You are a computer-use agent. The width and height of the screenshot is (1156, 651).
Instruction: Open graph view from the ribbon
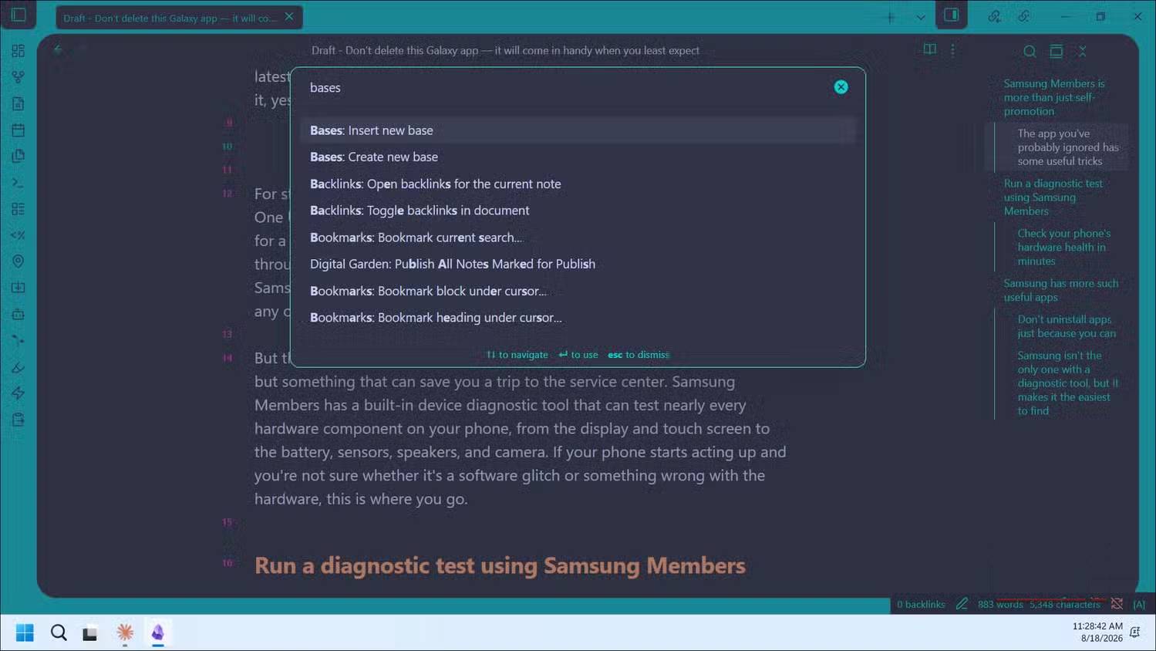coord(19,77)
